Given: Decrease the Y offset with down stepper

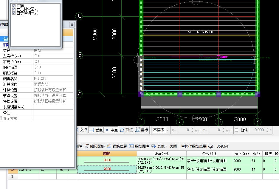Looking at the screenshot, I should 223,131.
